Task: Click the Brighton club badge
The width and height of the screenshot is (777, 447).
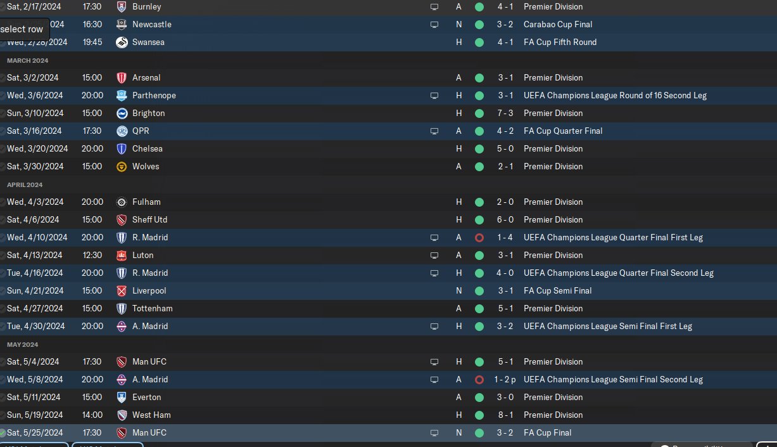Action: click(x=122, y=113)
